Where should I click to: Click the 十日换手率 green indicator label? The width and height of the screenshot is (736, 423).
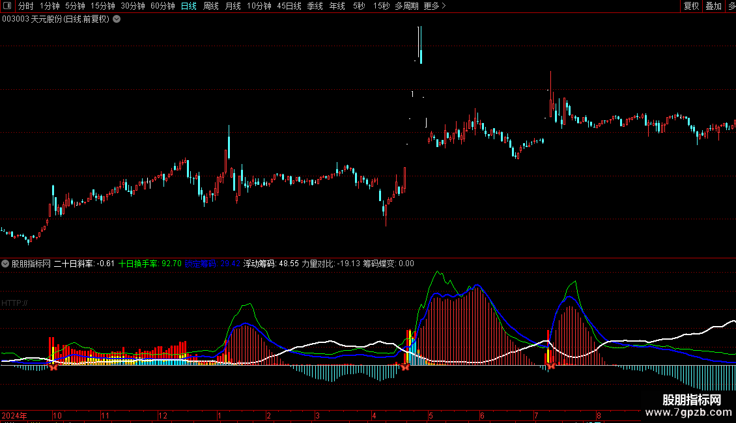pyautogui.click(x=139, y=264)
